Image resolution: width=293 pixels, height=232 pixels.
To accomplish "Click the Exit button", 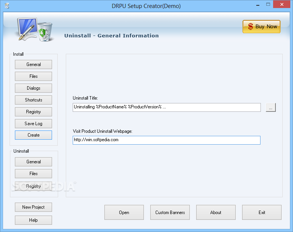I will tap(262, 213).
